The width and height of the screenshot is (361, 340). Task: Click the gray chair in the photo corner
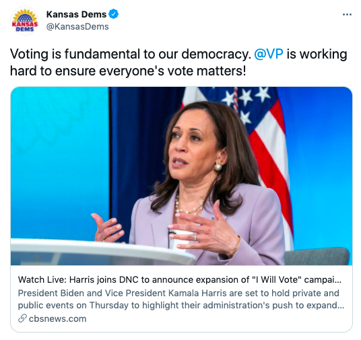click(317, 257)
